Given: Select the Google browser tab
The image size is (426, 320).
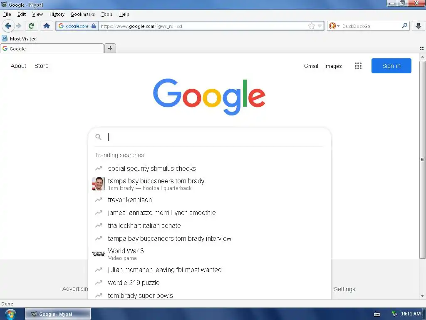Looking at the screenshot, I should (x=52, y=48).
